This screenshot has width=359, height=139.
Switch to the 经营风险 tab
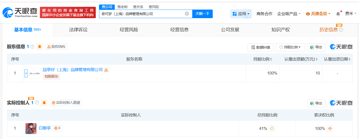pos(129,30)
